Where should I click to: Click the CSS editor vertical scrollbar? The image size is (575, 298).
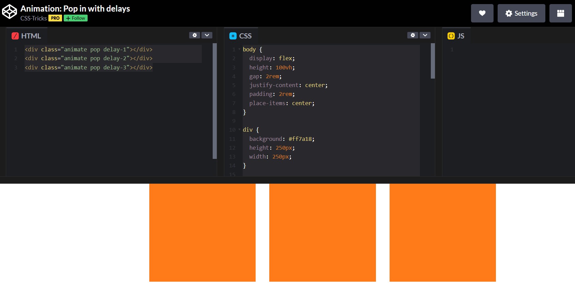433,61
